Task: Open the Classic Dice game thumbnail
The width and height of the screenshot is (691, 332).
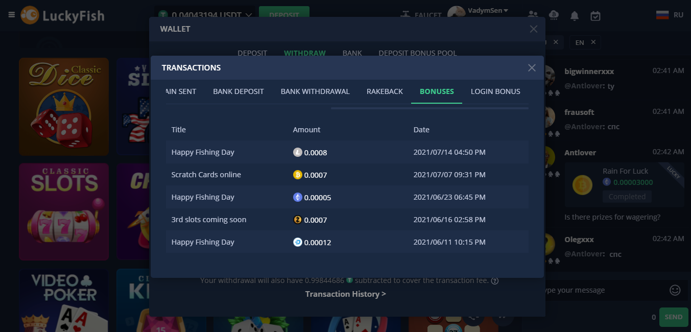Action: (64, 106)
